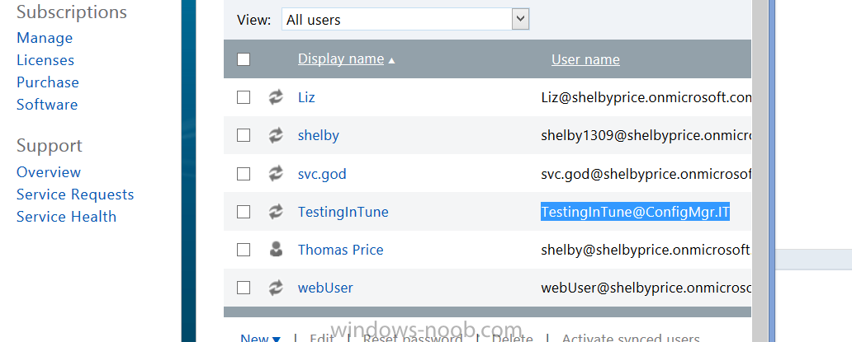The width and height of the screenshot is (852, 342).
Task: Expand the New dropdown arrow
Action: (276, 340)
